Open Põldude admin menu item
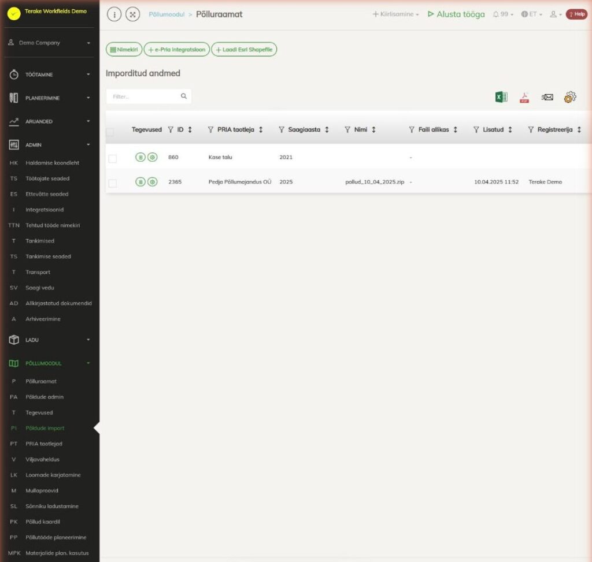 point(45,397)
